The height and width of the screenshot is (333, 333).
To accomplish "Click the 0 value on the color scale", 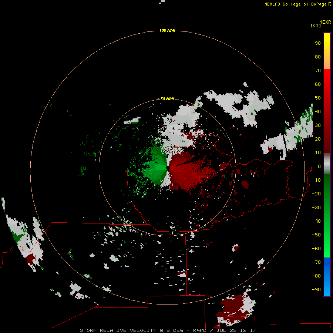I will 319,166.
